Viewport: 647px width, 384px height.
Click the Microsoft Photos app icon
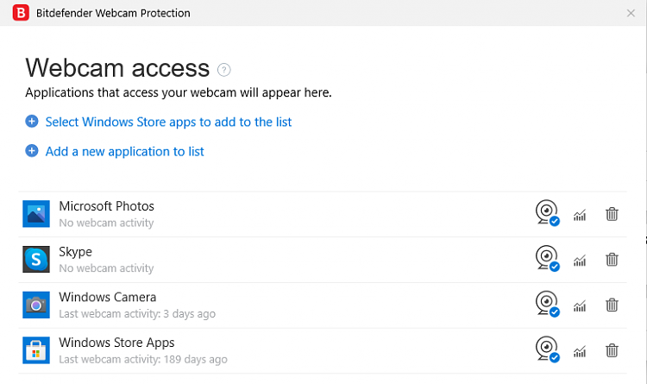pyautogui.click(x=36, y=214)
